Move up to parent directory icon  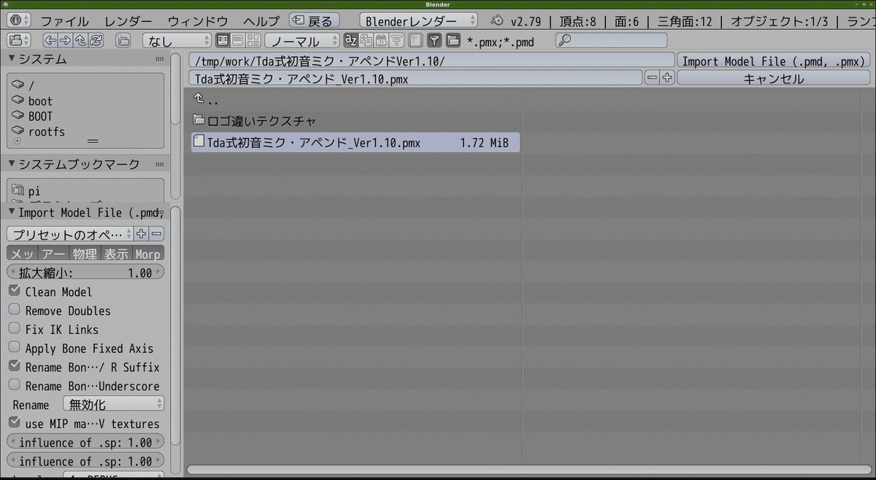pyautogui.click(x=81, y=41)
